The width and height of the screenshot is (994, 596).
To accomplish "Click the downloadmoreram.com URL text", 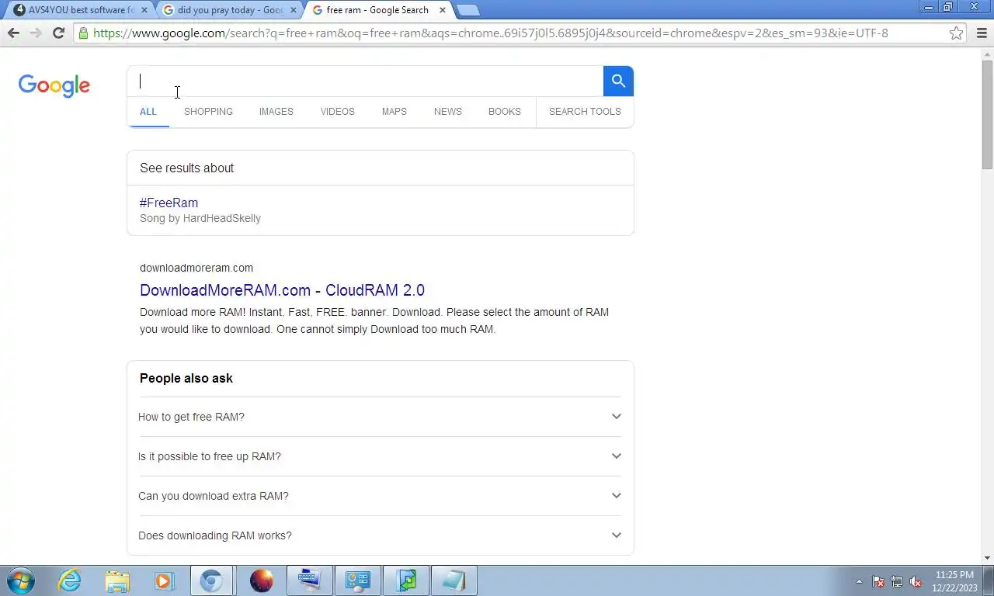I will pyautogui.click(x=196, y=268).
